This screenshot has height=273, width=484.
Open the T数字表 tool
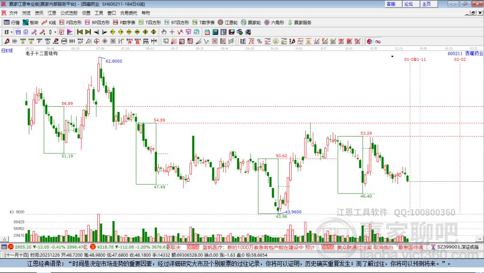point(203,22)
